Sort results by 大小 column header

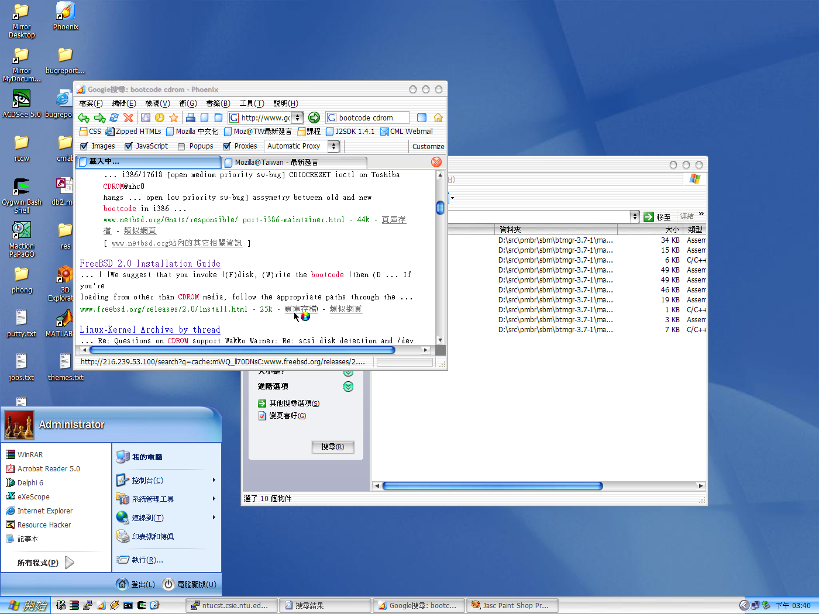click(650, 229)
